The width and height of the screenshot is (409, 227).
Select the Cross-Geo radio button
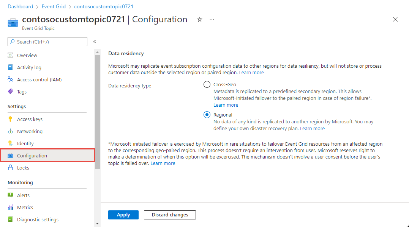point(207,84)
